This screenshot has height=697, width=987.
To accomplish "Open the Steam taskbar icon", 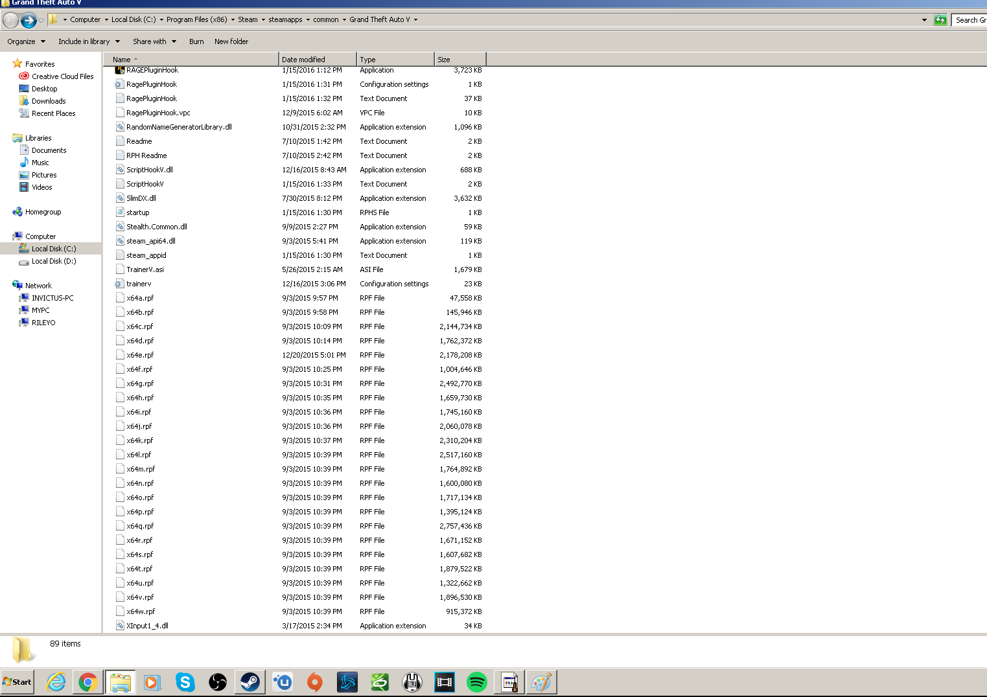I will [250, 682].
